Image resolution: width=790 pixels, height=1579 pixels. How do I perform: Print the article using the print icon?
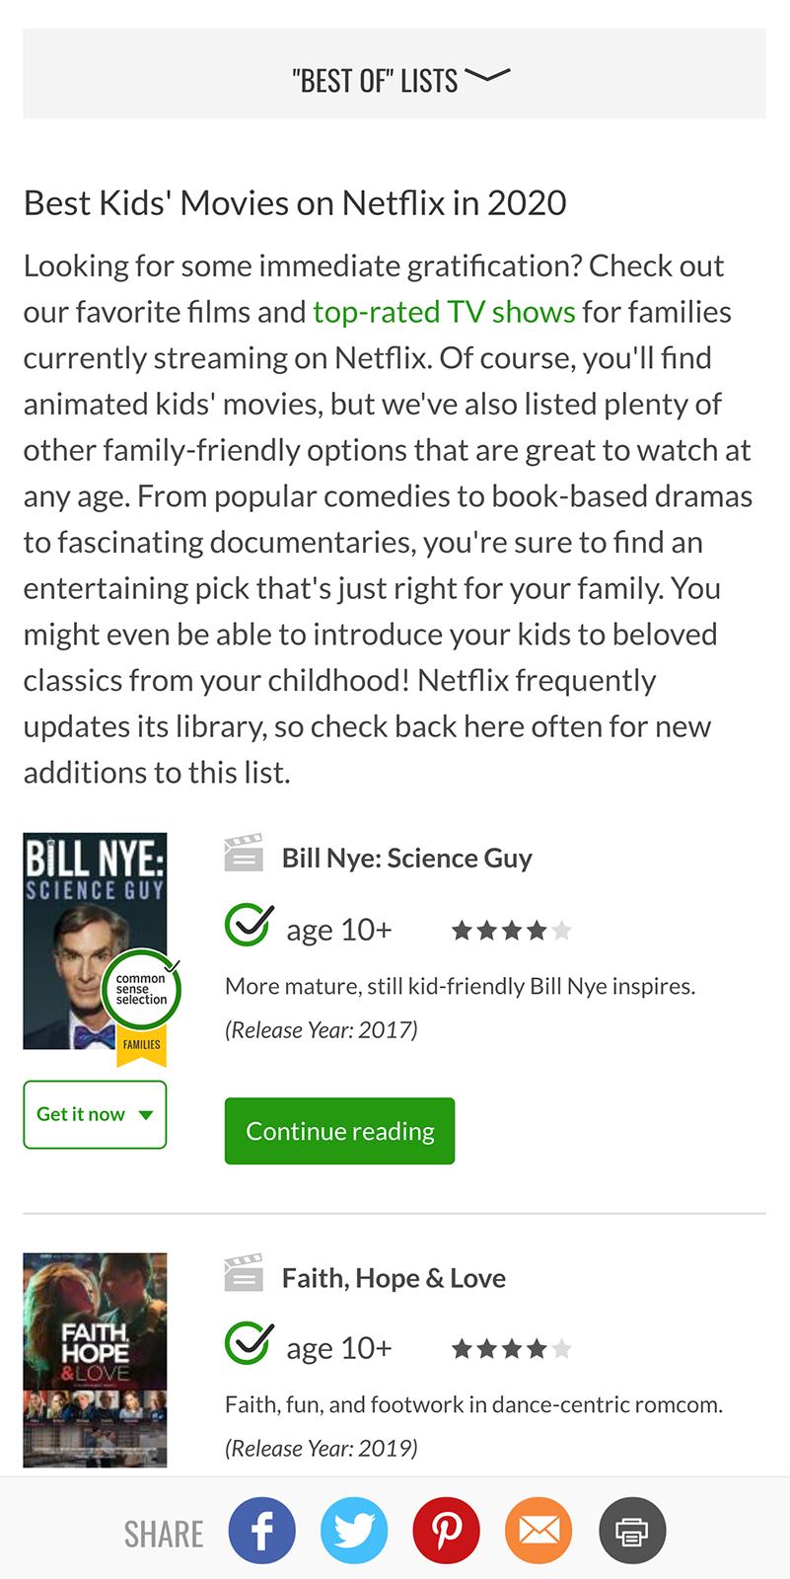point(632,1530)
